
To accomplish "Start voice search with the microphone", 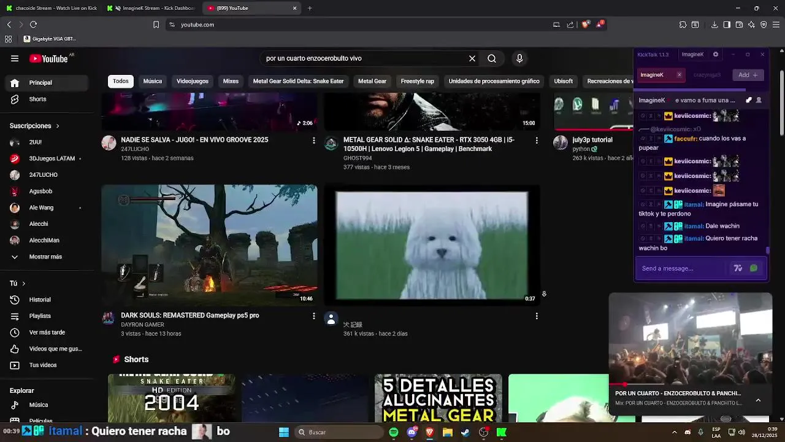I will (519, 58).
